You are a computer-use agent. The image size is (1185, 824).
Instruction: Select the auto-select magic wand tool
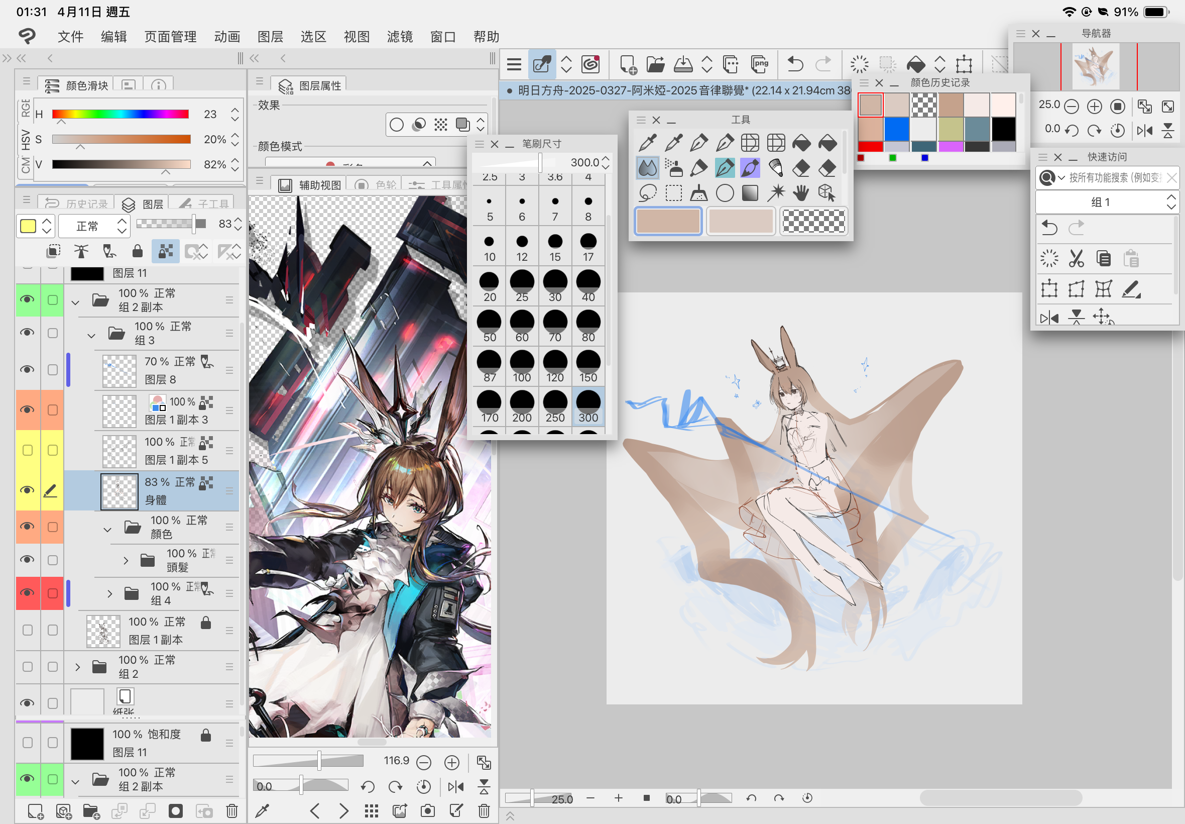click(775, 193)
